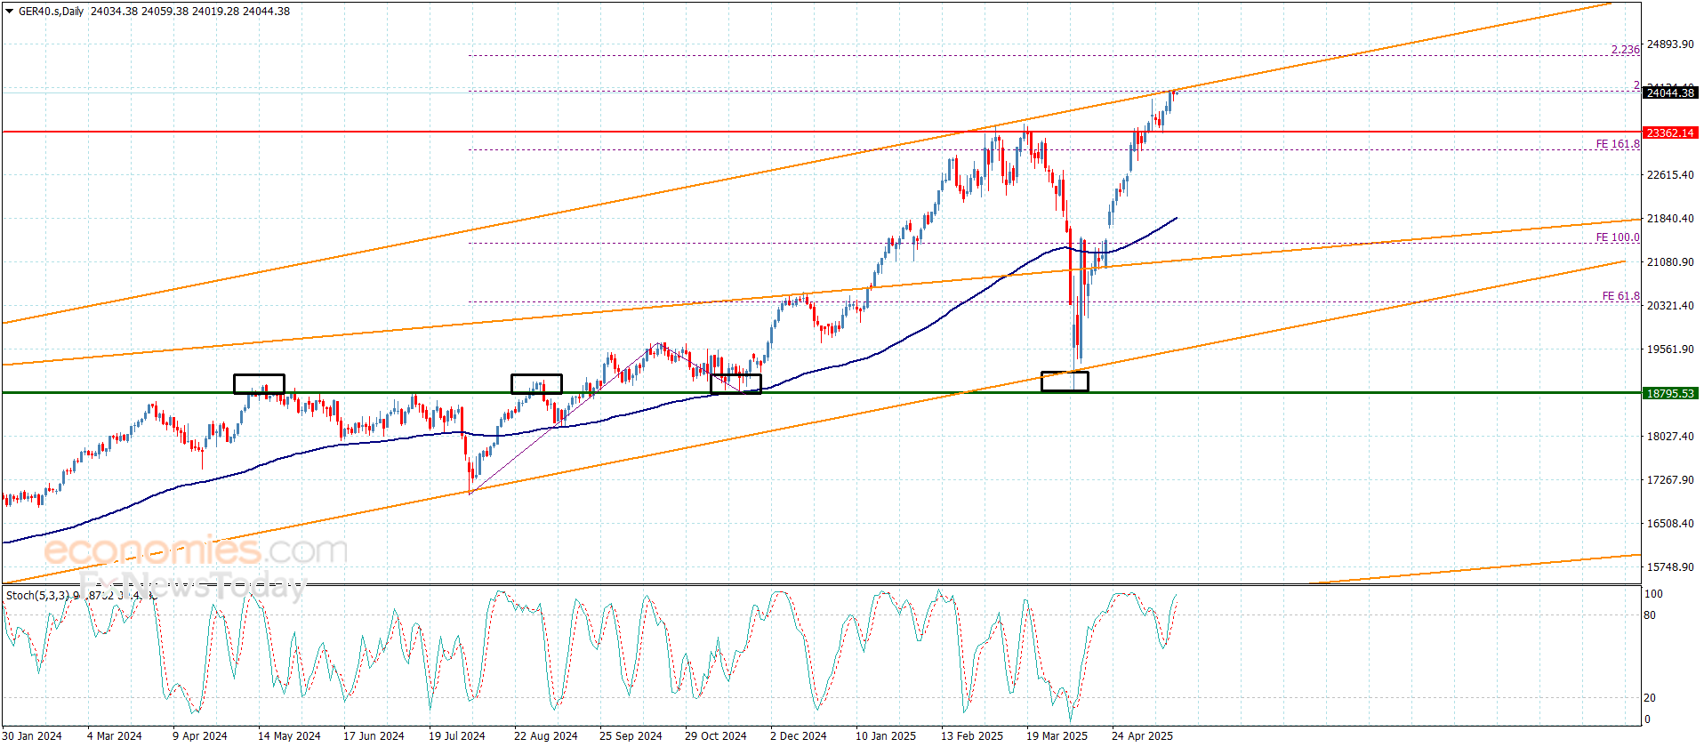
Task: Select the black rectangle near 29 Oct 2024
Action: (735, 383)
